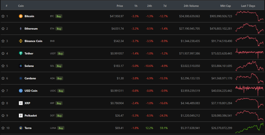Click the Polkadot logo icon
Screen dimensions: 265x135
[x=21, y=116]
